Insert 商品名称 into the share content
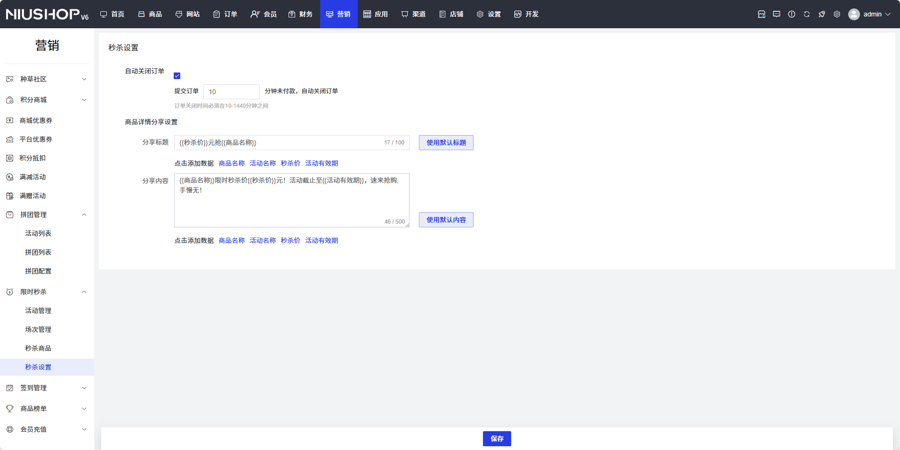This screenshot has height=450, width=900. [x=232, y=241]
